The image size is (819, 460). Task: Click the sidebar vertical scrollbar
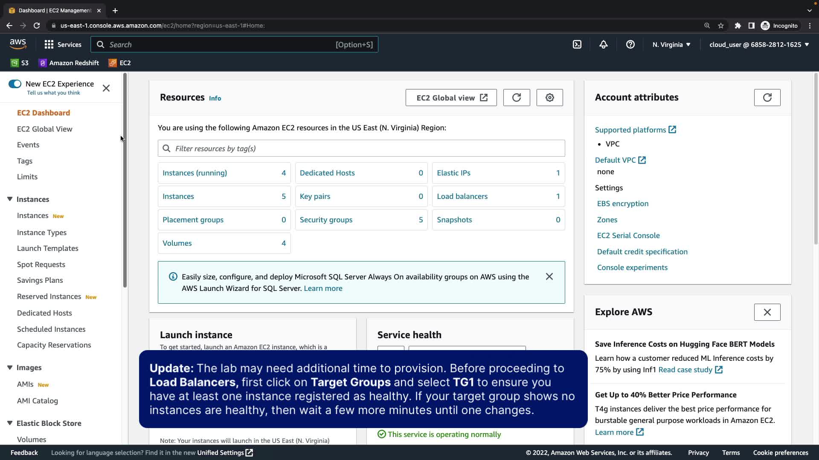125,181
